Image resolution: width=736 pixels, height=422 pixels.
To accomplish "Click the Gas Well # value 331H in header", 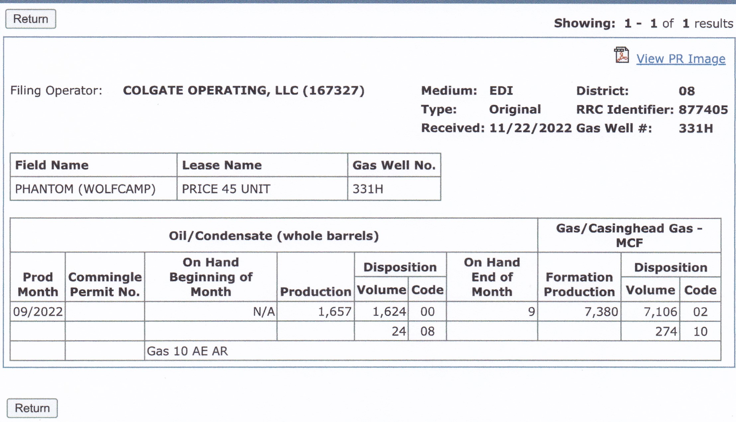I will (x=695, y=128).
